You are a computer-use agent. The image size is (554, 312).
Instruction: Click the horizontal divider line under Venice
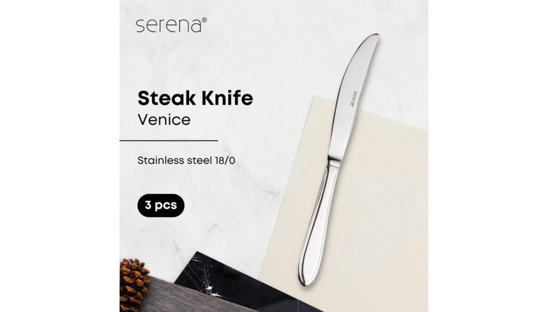[x=169, y=140]
